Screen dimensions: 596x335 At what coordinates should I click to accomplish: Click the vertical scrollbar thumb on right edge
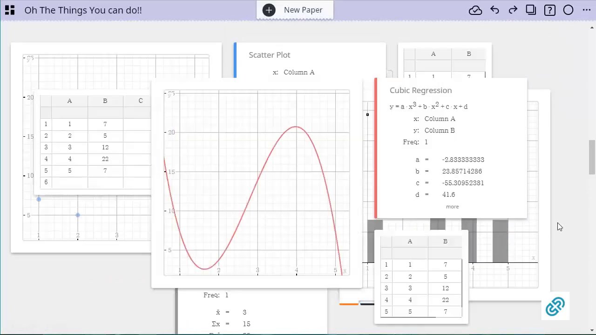click(592, 157)
